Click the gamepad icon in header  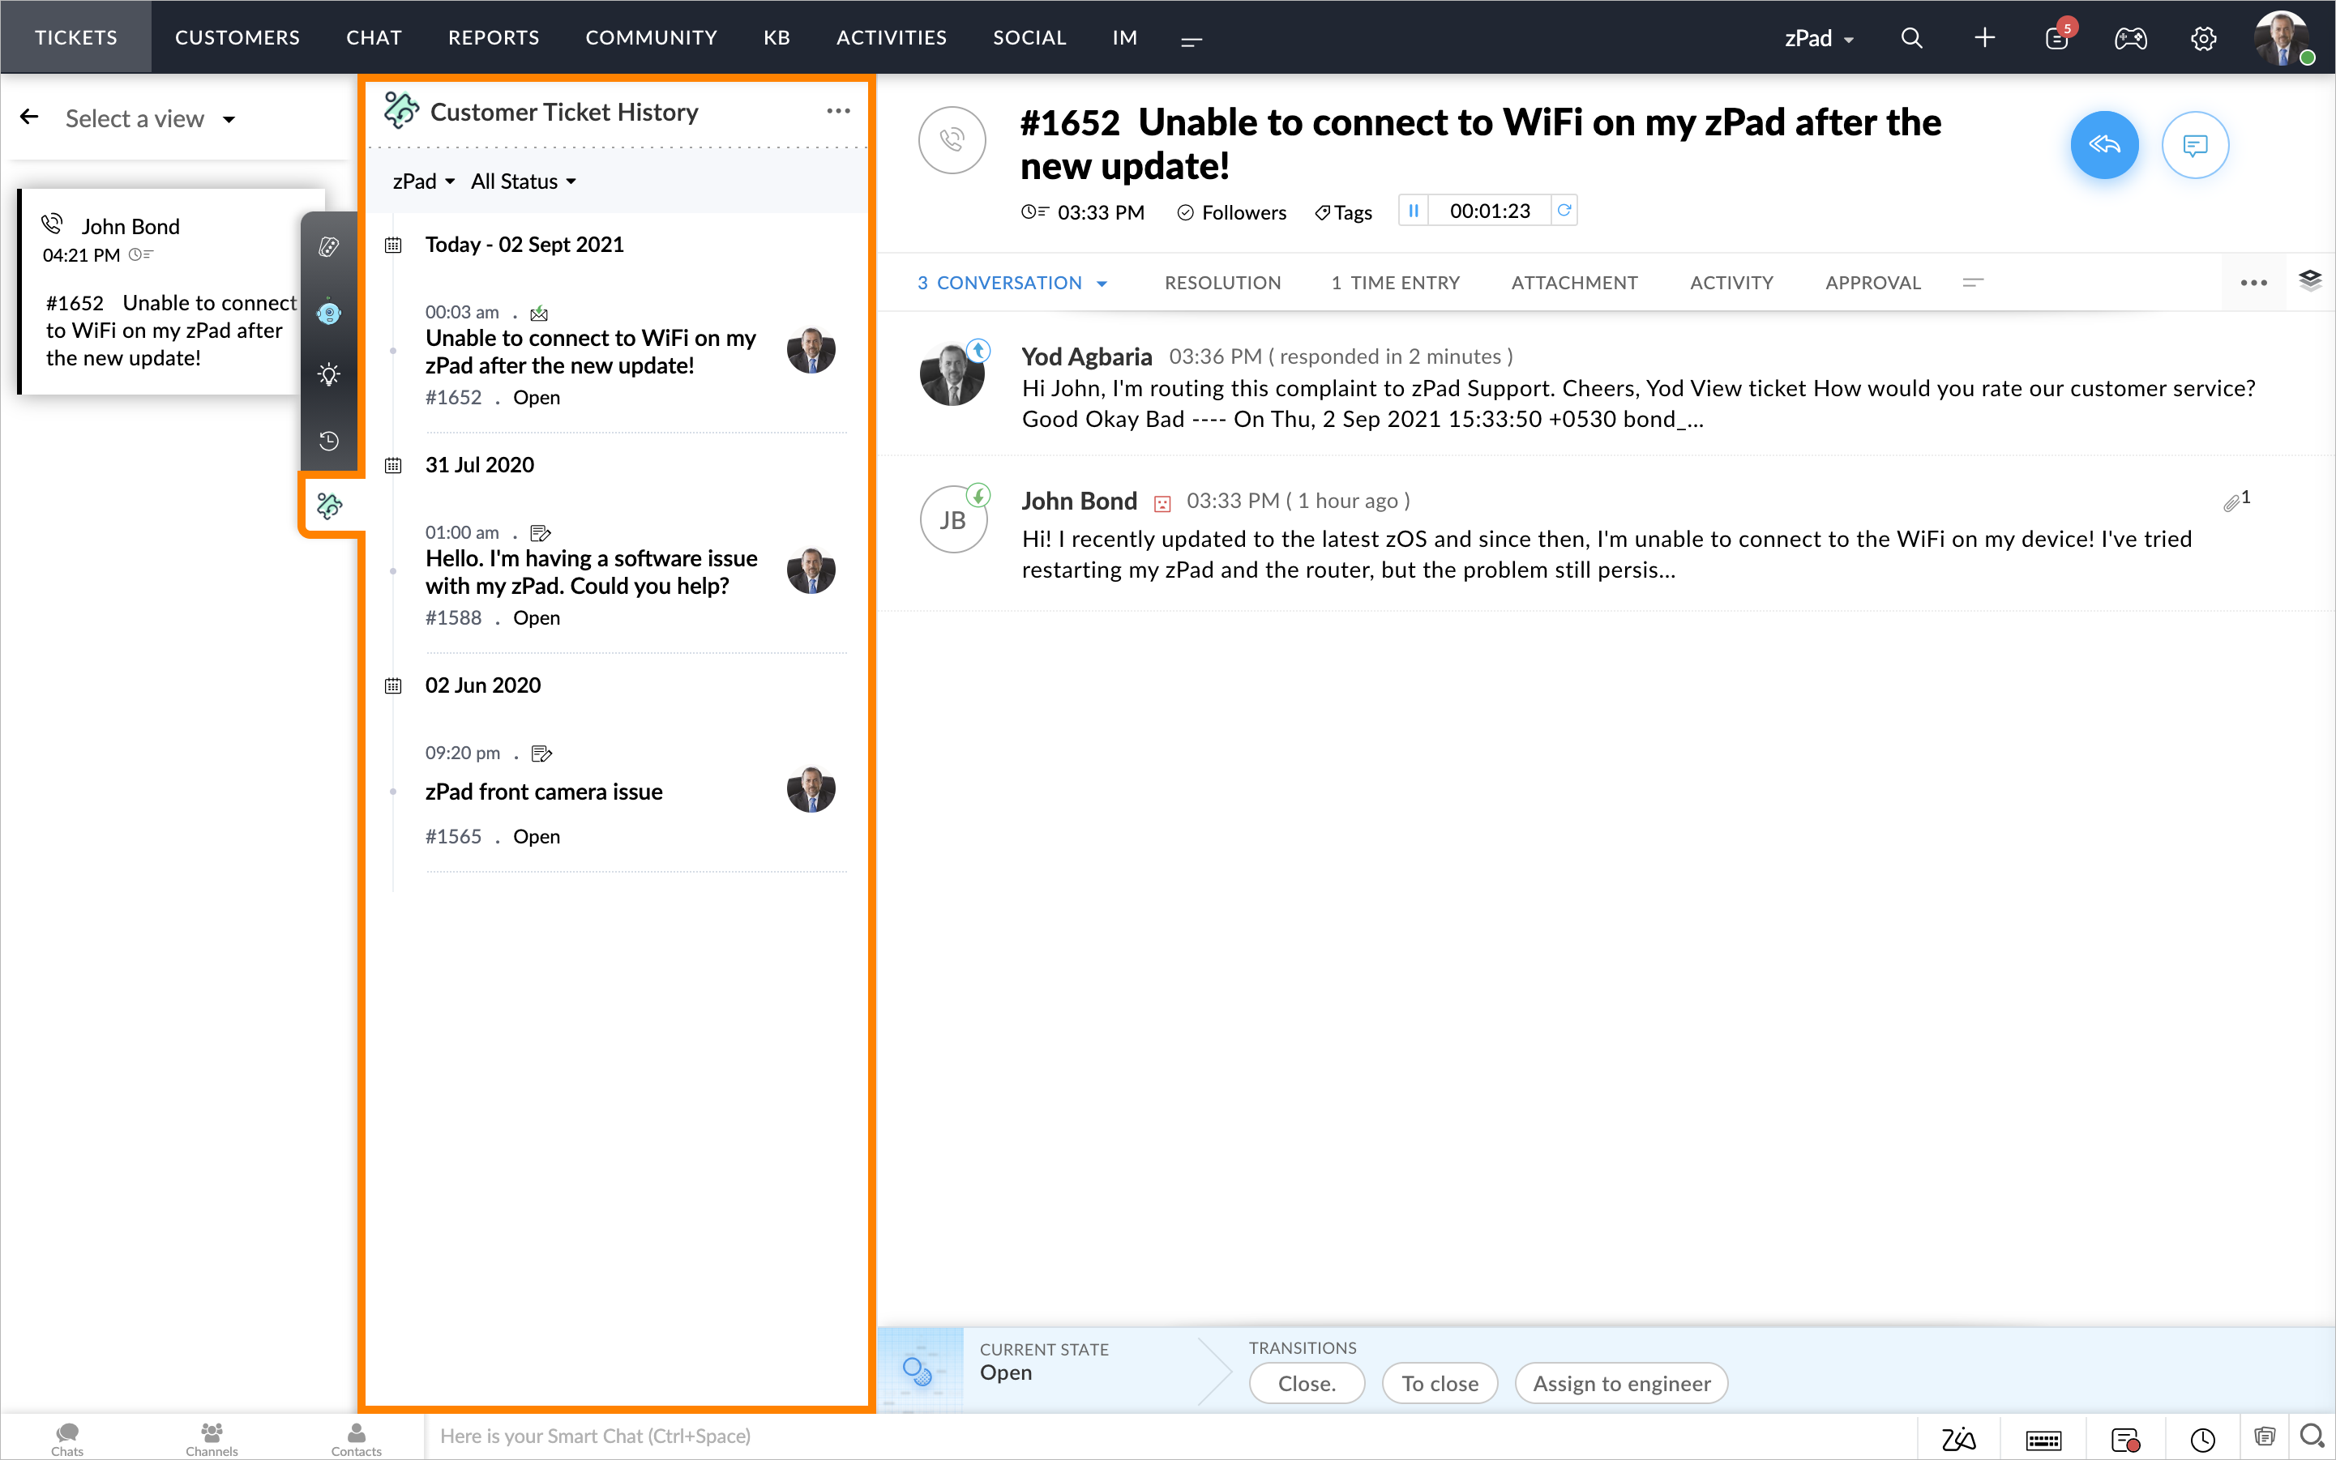tap(2129, 37)
